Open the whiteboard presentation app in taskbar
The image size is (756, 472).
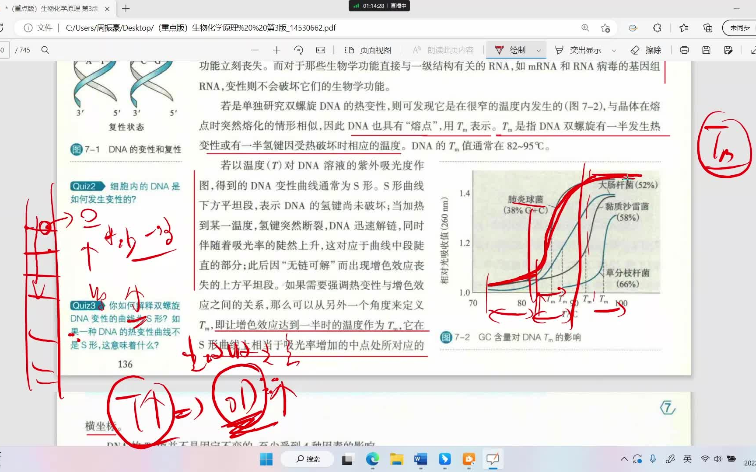[493, 459]
